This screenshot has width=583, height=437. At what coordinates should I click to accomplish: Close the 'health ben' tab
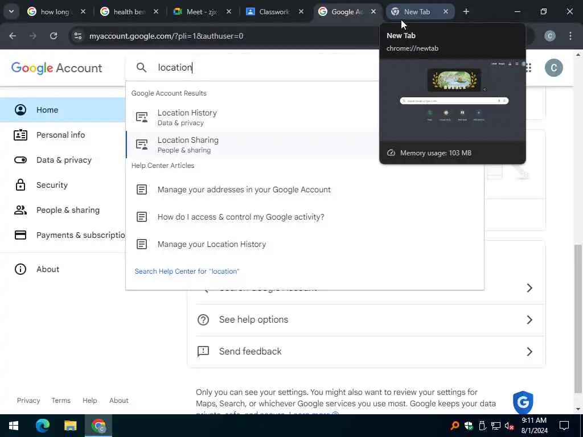click(x=156, y=11)
